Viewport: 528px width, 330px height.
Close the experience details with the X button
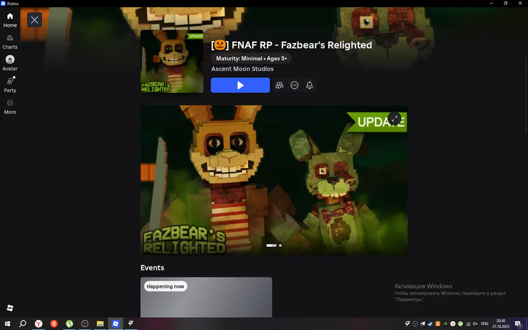point(35,20)
